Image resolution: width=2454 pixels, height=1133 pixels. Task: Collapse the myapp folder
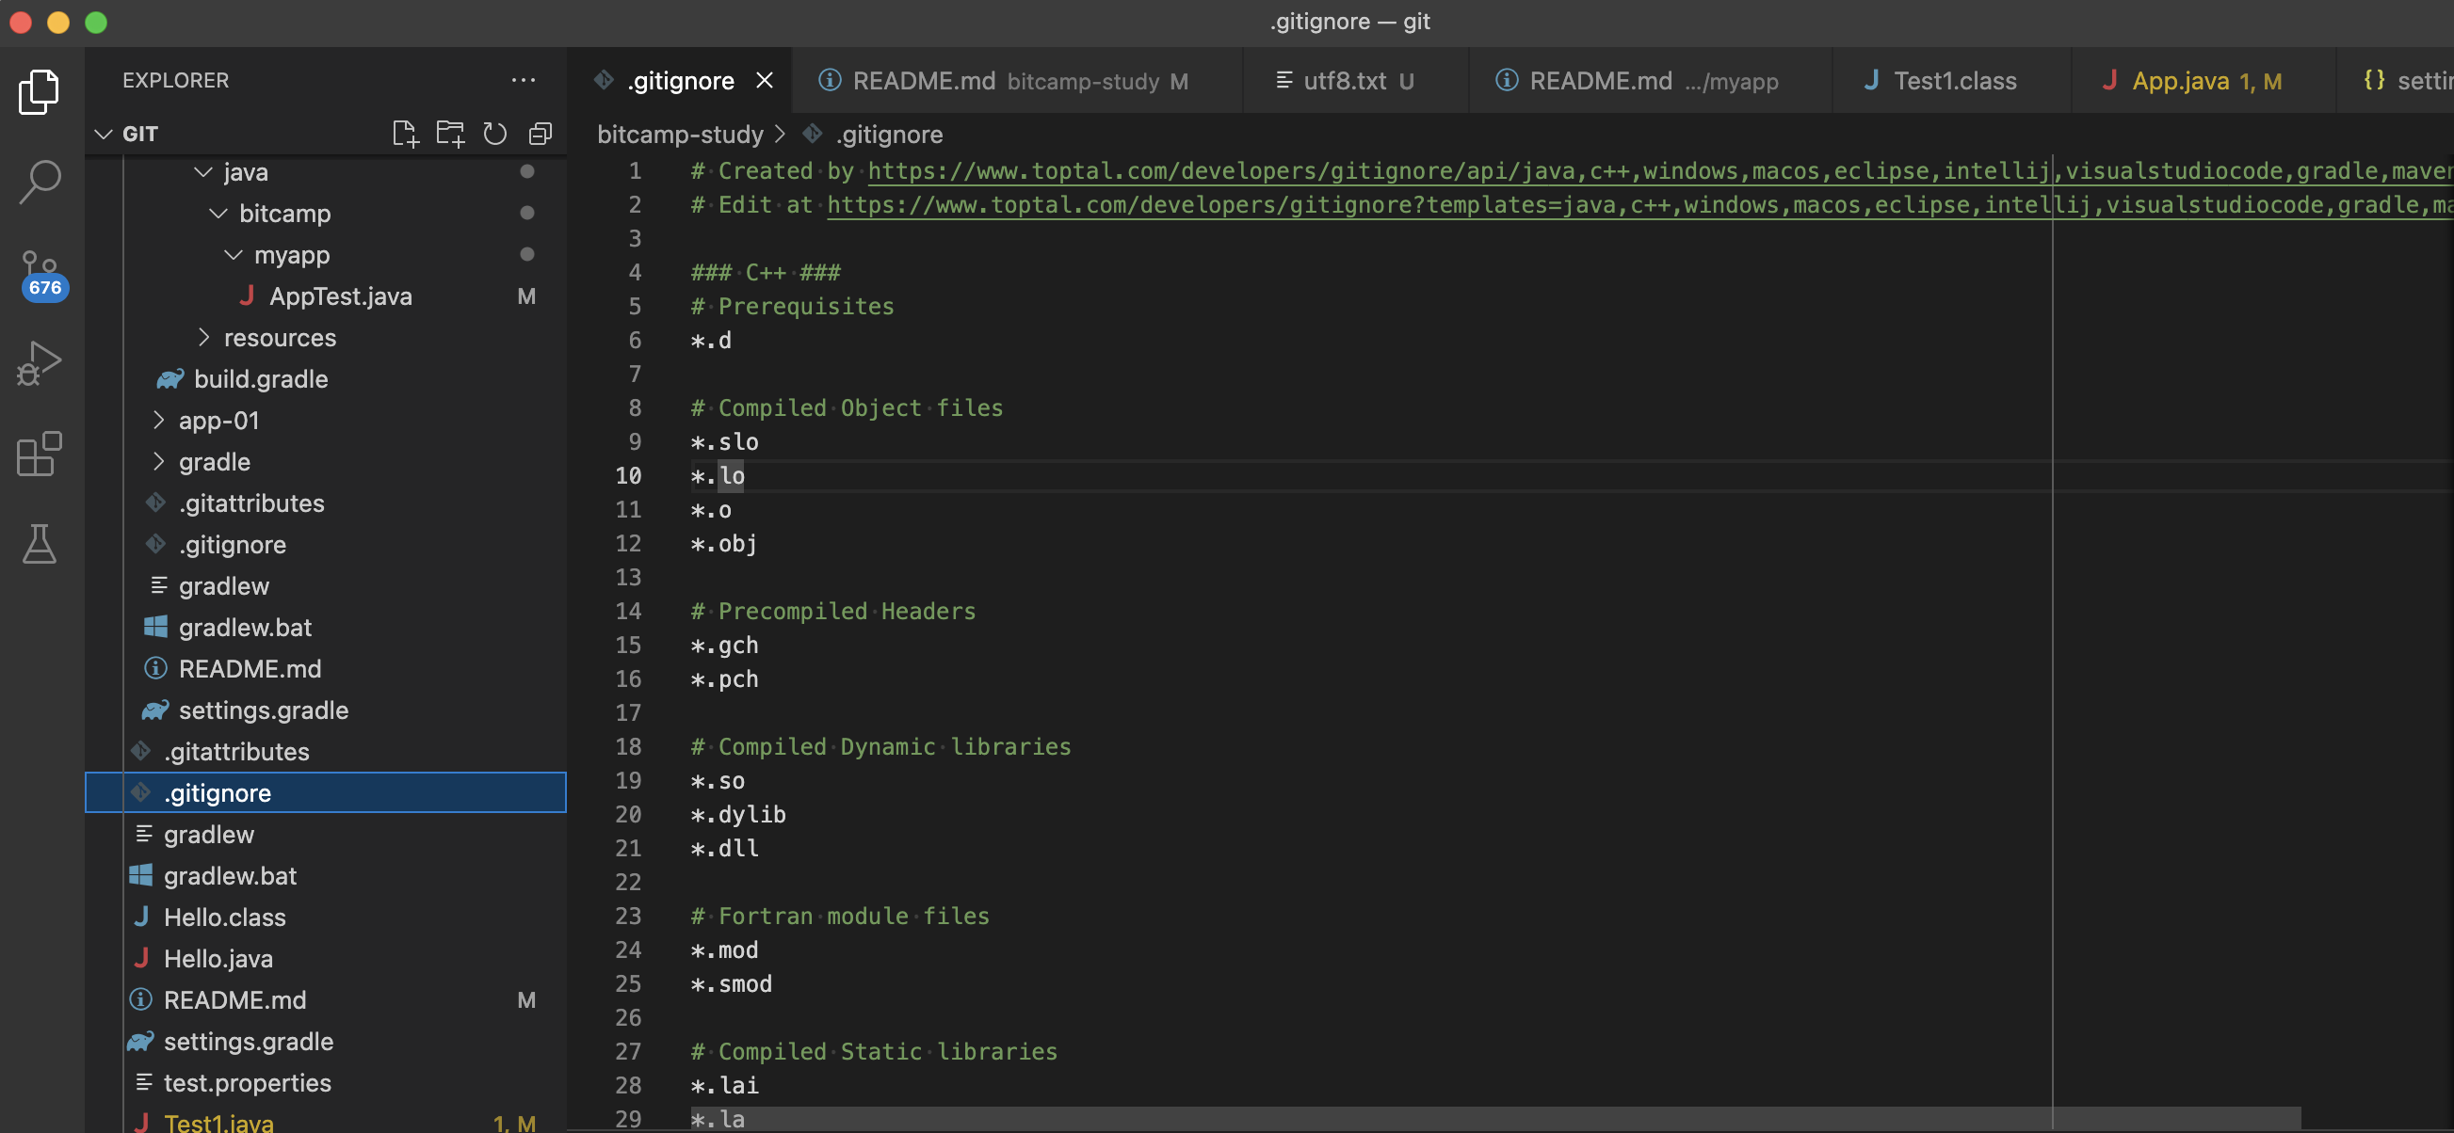click(234, 255)
